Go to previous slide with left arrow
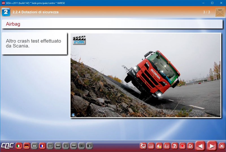This screenshot has height=152, width=226. coord(200,146)
